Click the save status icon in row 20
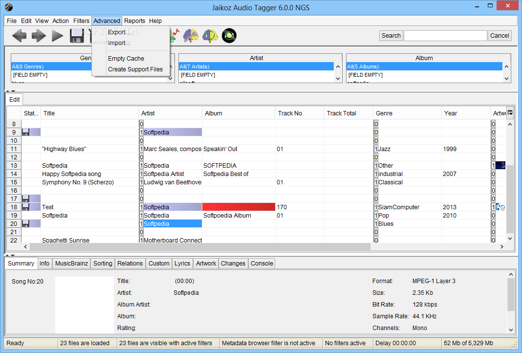522x353 pixels. pyautogui.click(x=25, y=224)
